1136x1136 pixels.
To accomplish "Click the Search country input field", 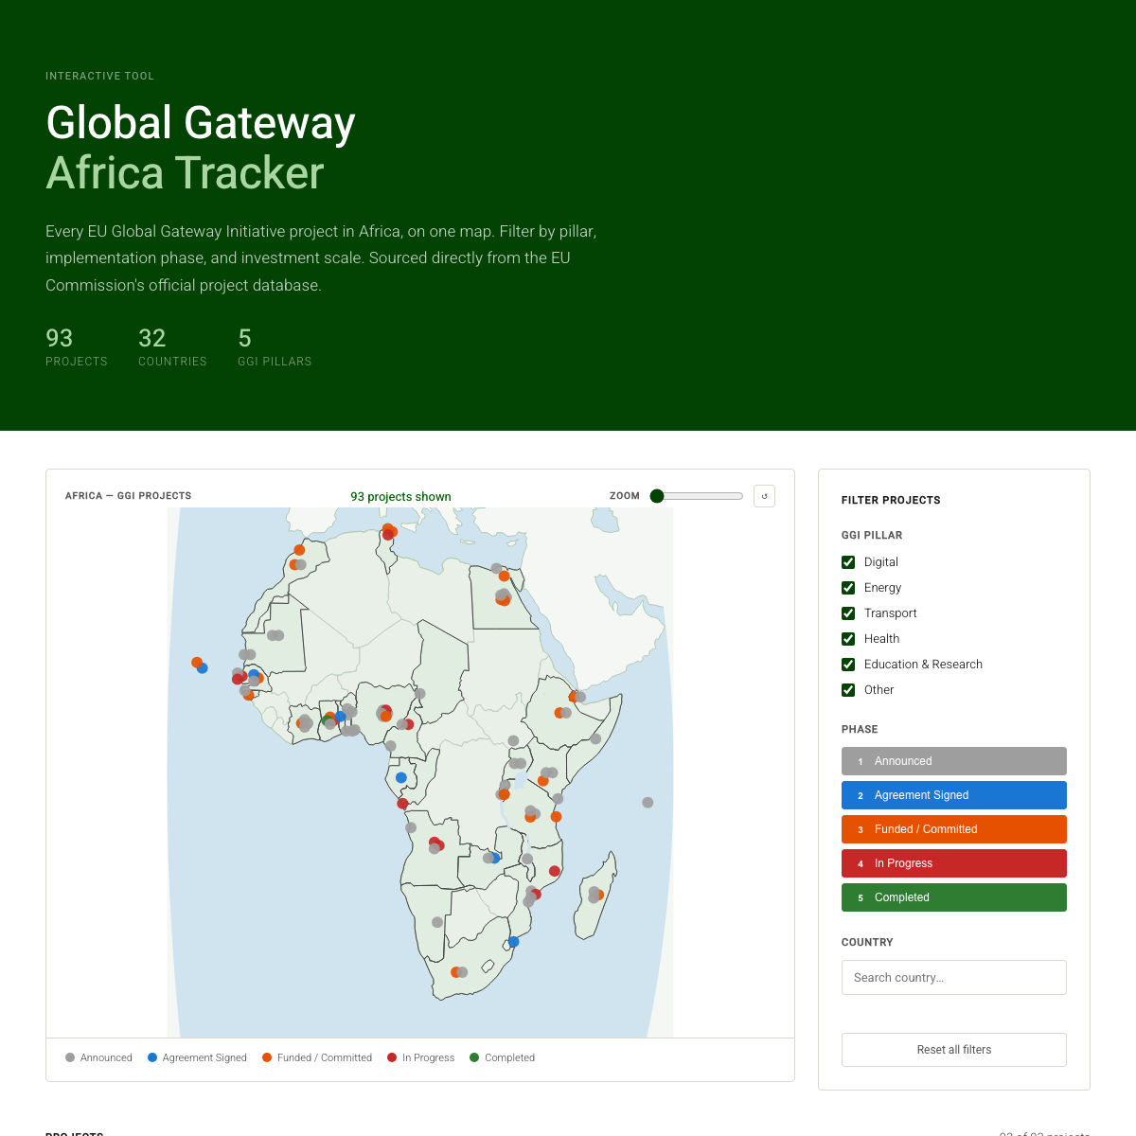I will point(953,977).
